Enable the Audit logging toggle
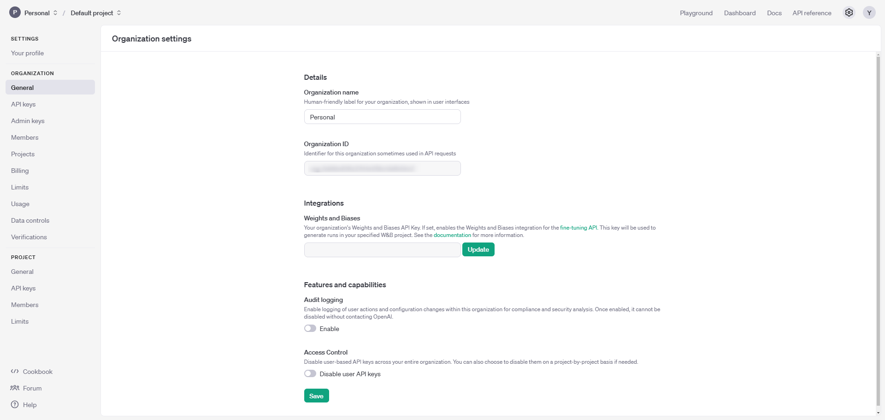Screen dimensions: 885x420 coord(310,329)
